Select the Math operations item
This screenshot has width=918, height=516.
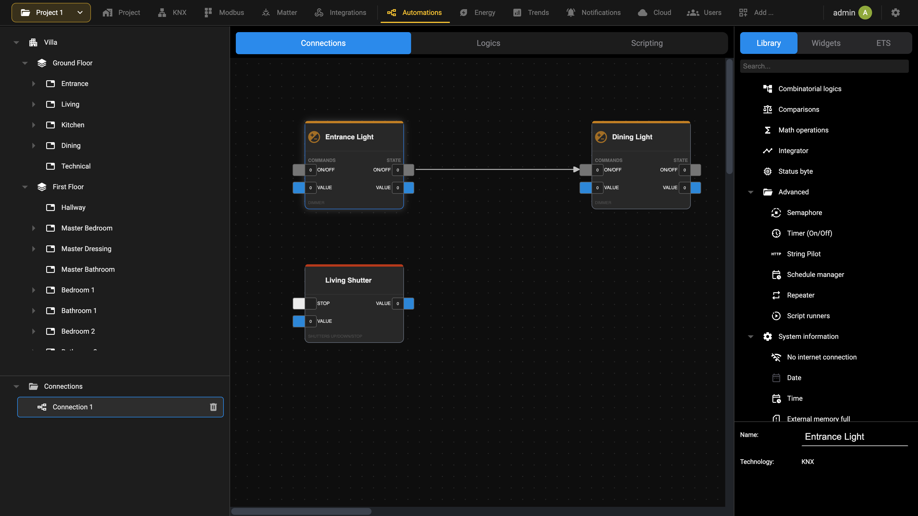tap(803, 130)
